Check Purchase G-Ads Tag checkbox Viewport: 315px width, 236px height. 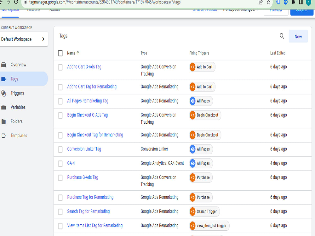[60, 178]
